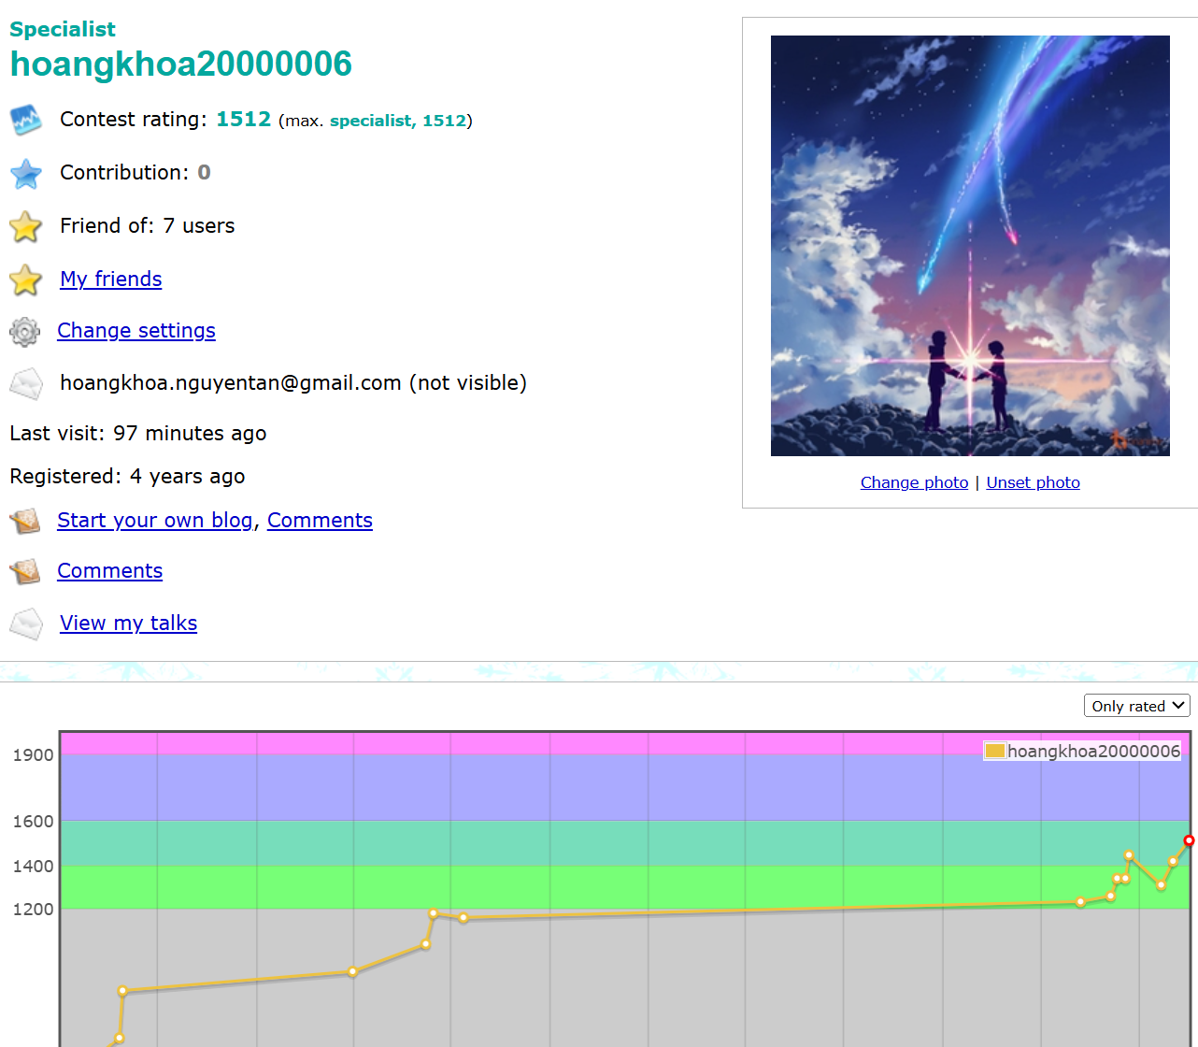Open Comments link next to blog link
The image size is (1198, 1047).
pos(320,521)
